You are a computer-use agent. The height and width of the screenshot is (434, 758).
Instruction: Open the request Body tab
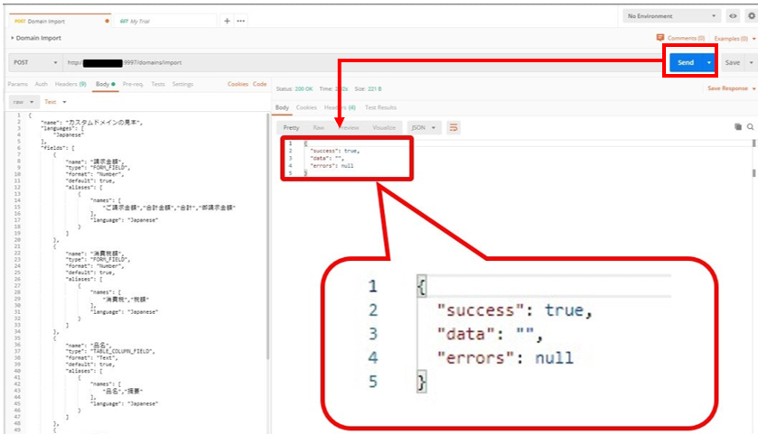pos(105,84)
